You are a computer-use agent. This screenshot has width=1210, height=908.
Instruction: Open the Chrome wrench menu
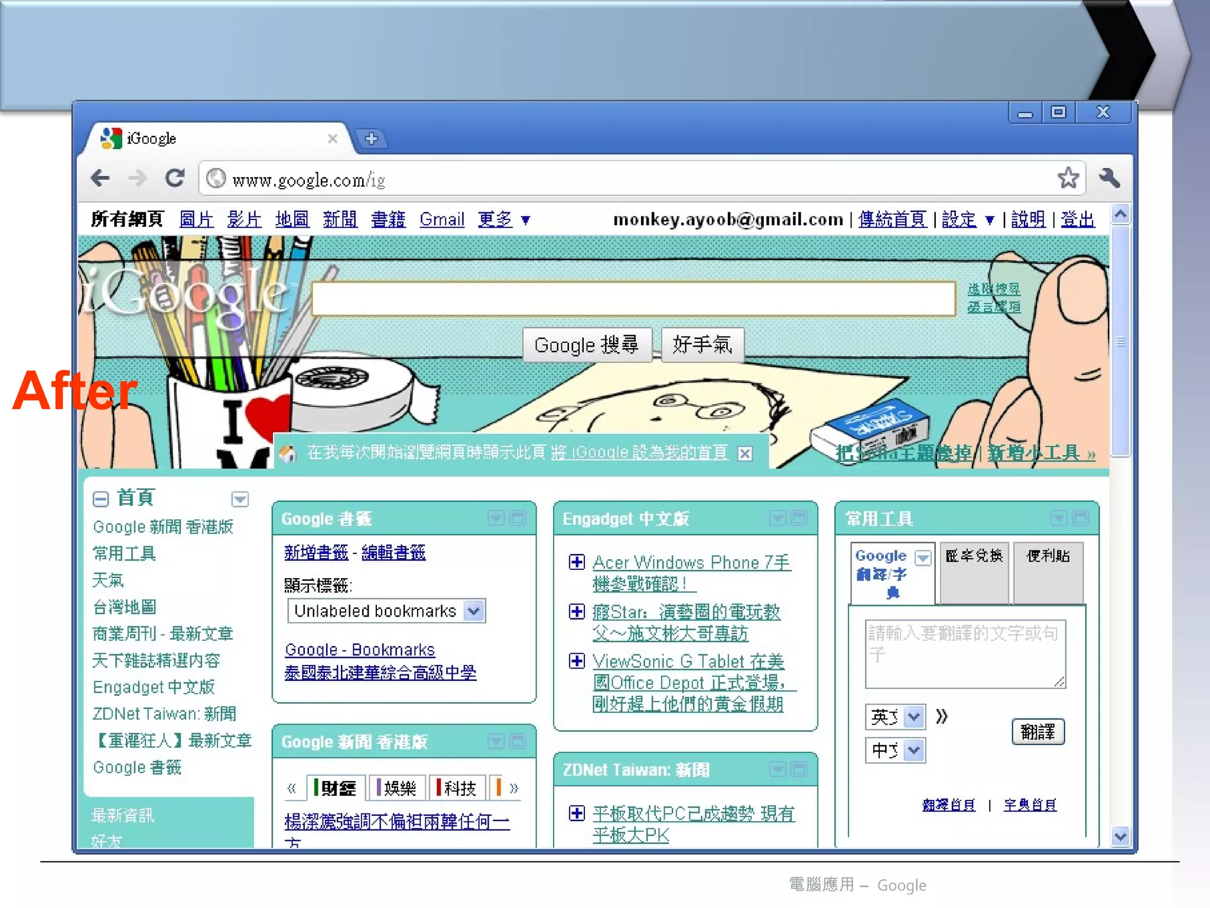coord(1109,178)
